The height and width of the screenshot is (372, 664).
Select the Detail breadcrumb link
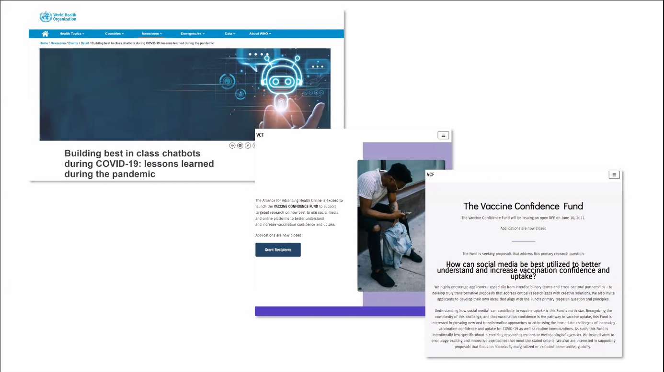[85, 43]
